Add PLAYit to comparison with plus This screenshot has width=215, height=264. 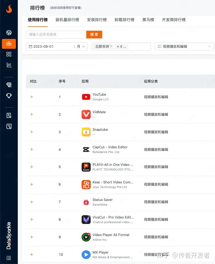[x=31, y=167]
